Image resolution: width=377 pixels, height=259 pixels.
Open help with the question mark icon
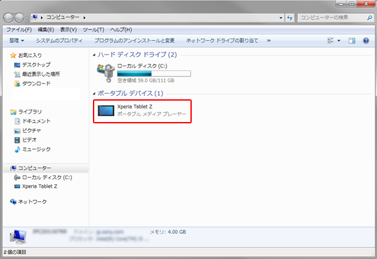pos(366,40)
